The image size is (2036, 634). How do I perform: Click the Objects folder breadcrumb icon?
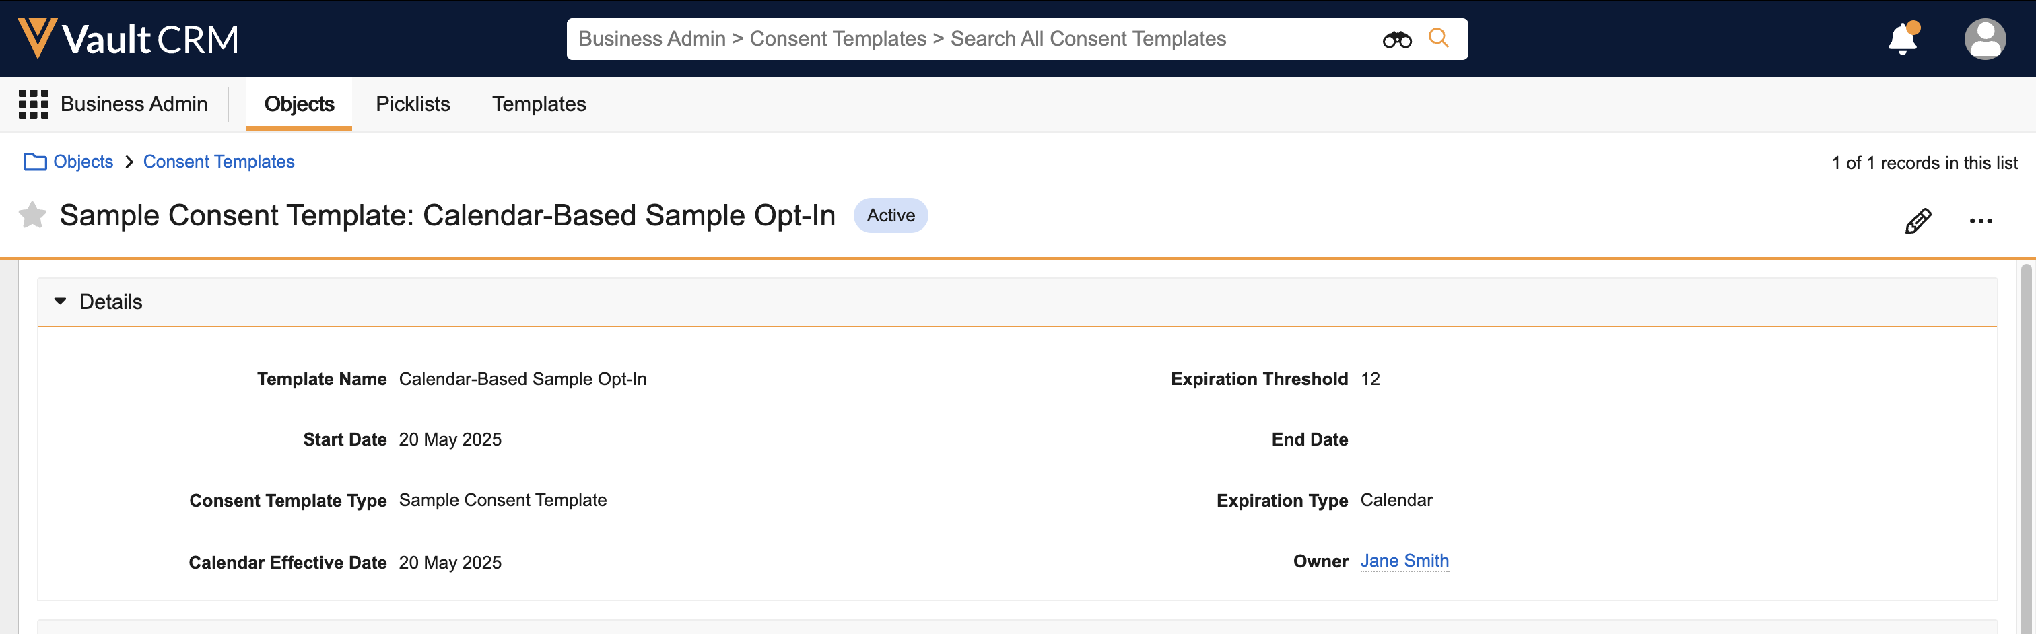35,162
